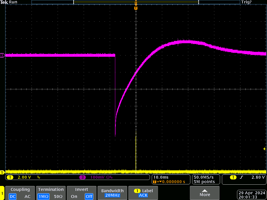
Task: Set Invert to Off
Action: pyautogui.click(x=89, y=196)
